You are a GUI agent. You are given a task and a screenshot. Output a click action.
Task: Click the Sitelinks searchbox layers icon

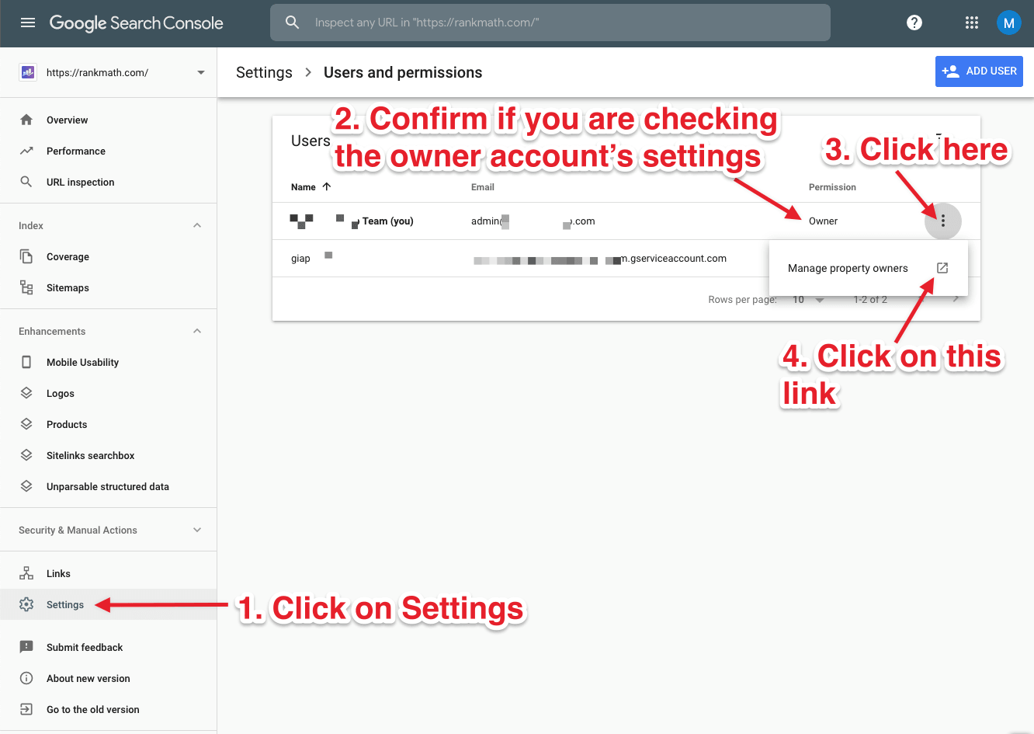(x=26, y=455)
